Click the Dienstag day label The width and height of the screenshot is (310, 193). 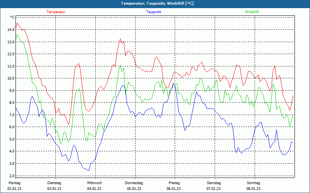pos(54,183)
